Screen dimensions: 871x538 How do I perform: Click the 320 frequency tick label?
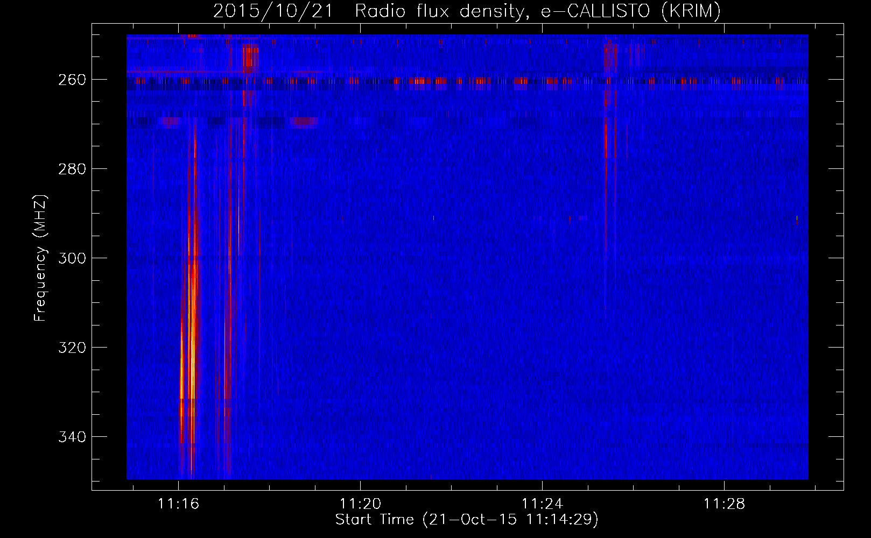pyautogui.click(x=72, y=348)
